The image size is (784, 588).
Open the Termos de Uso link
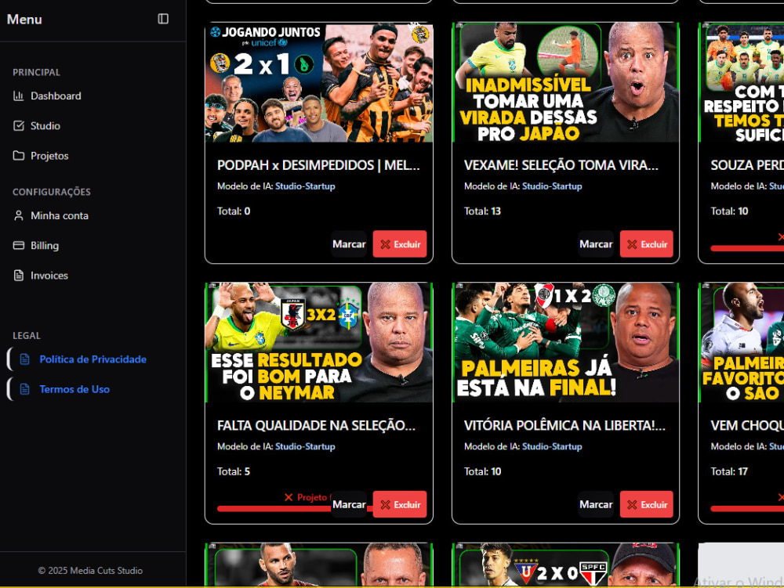pos(74,389)
